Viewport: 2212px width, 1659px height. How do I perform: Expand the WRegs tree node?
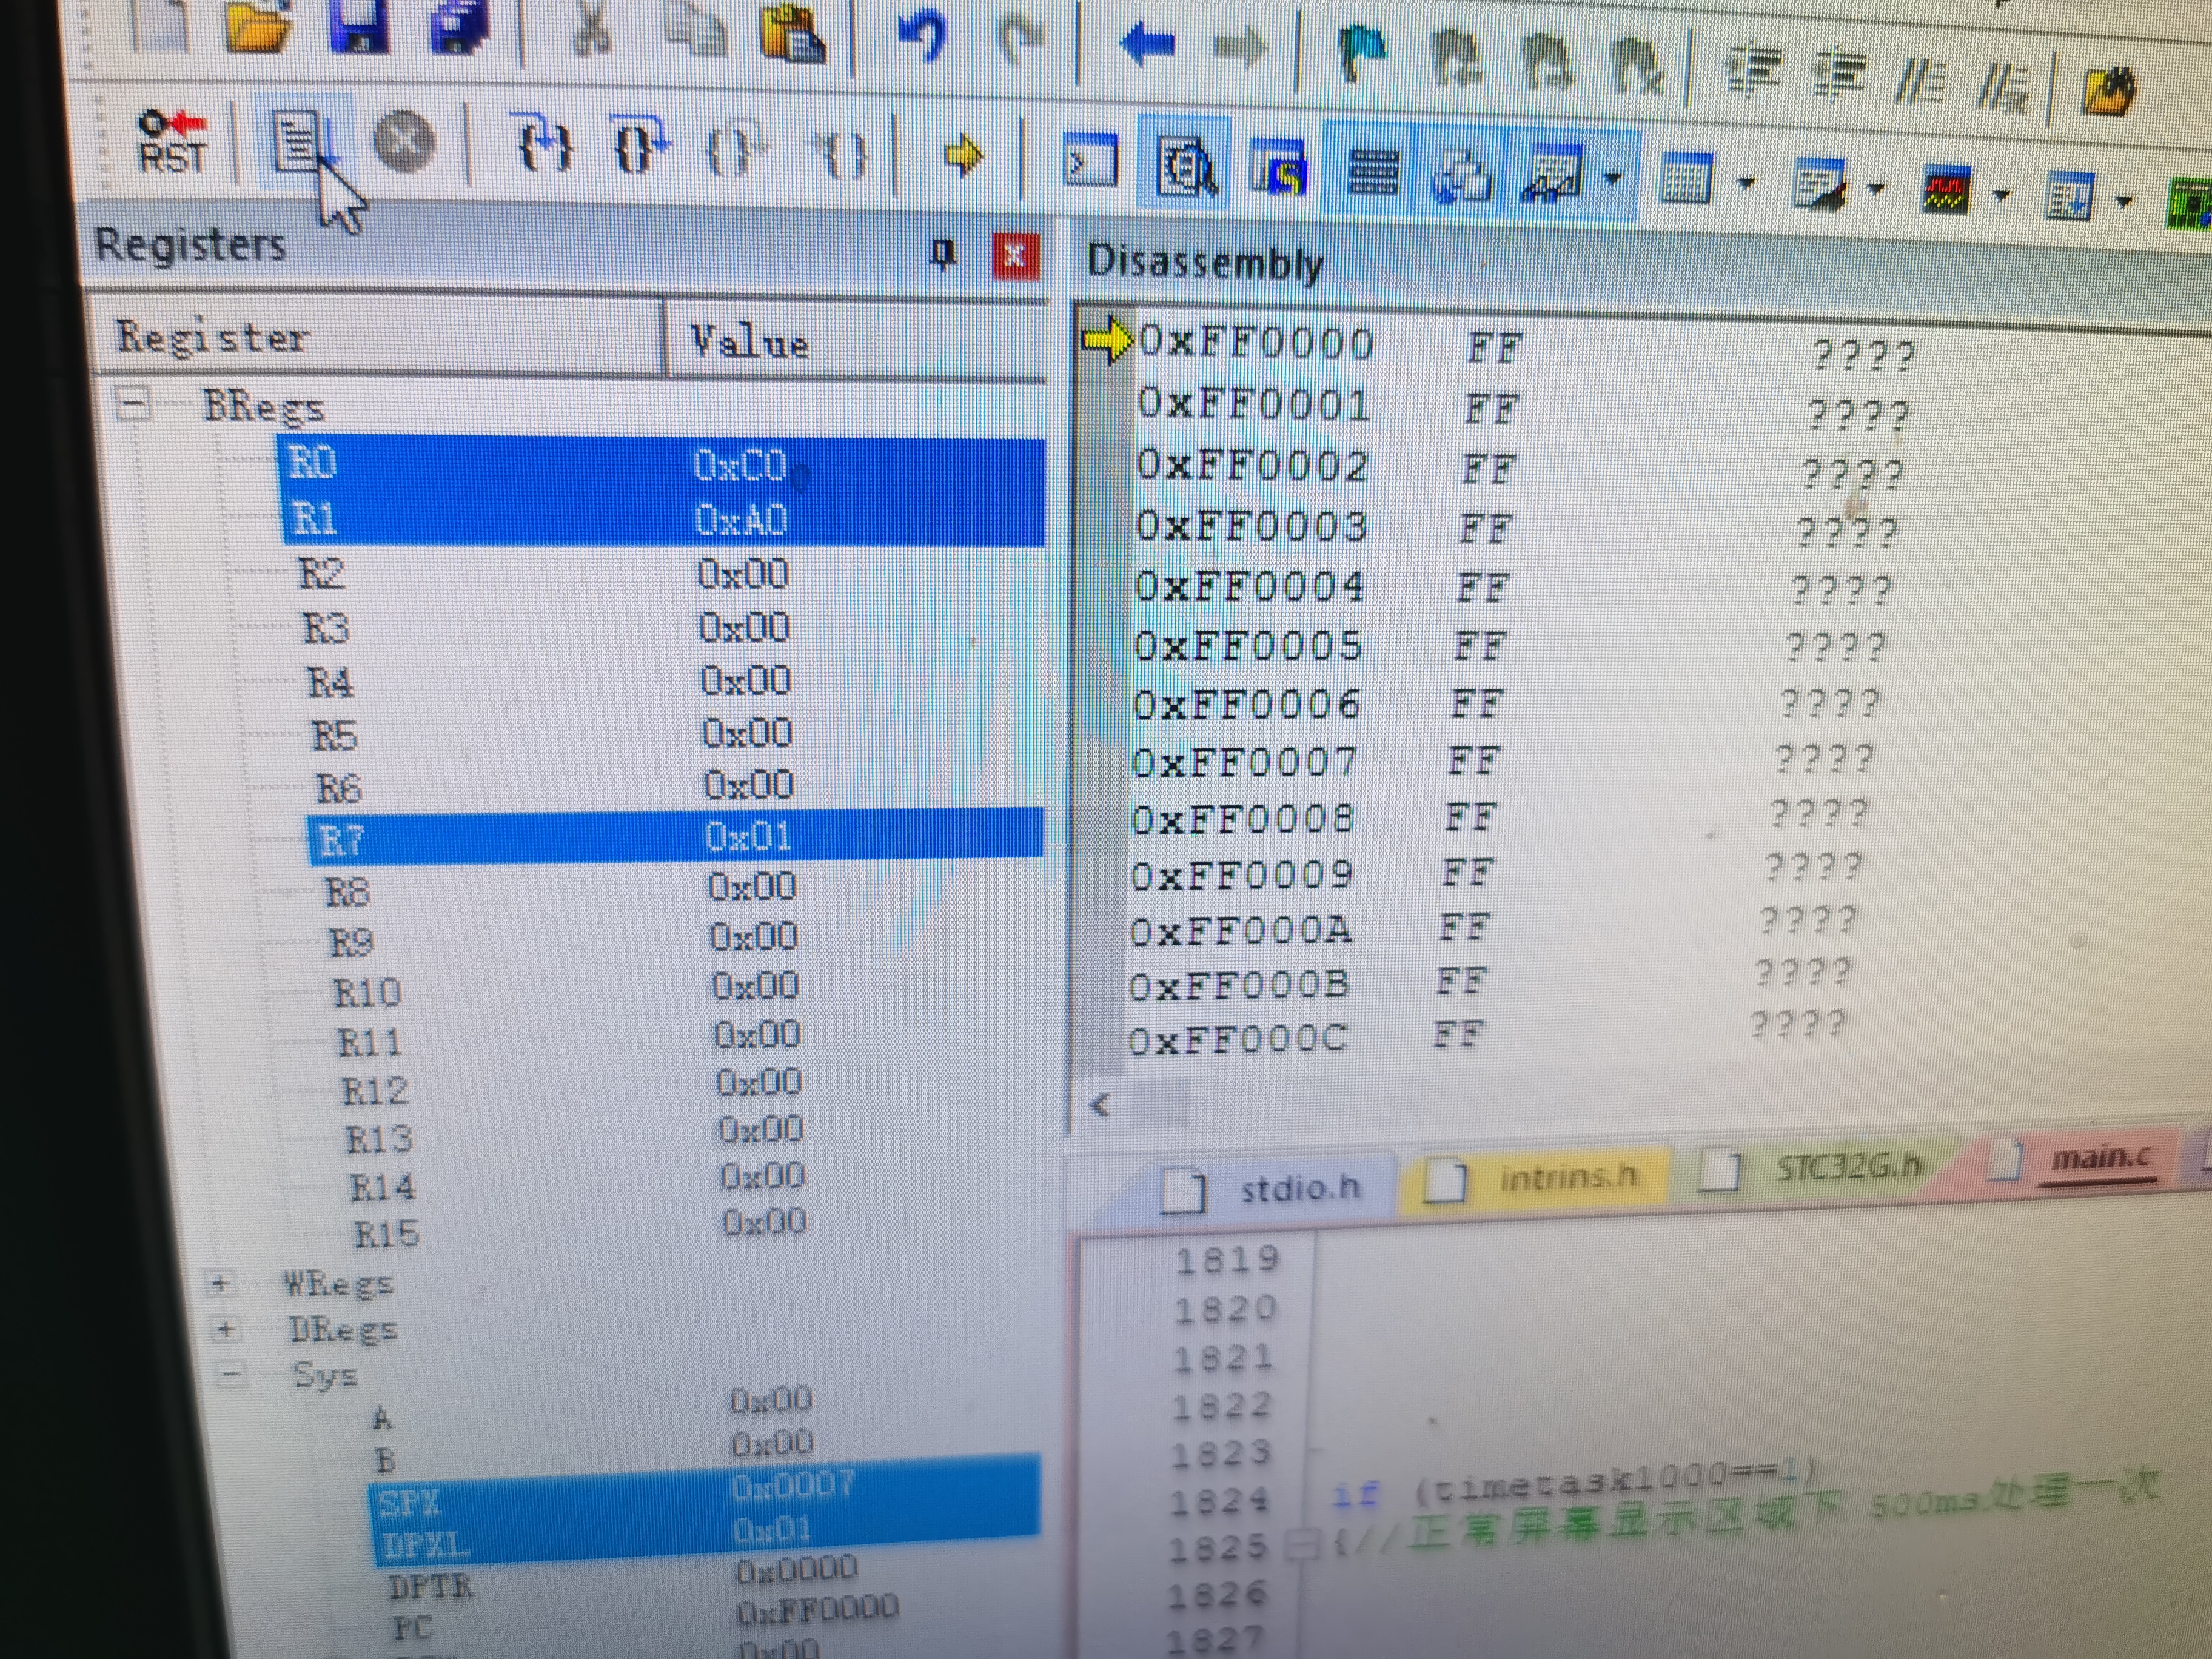click(x=220, y=1283)
